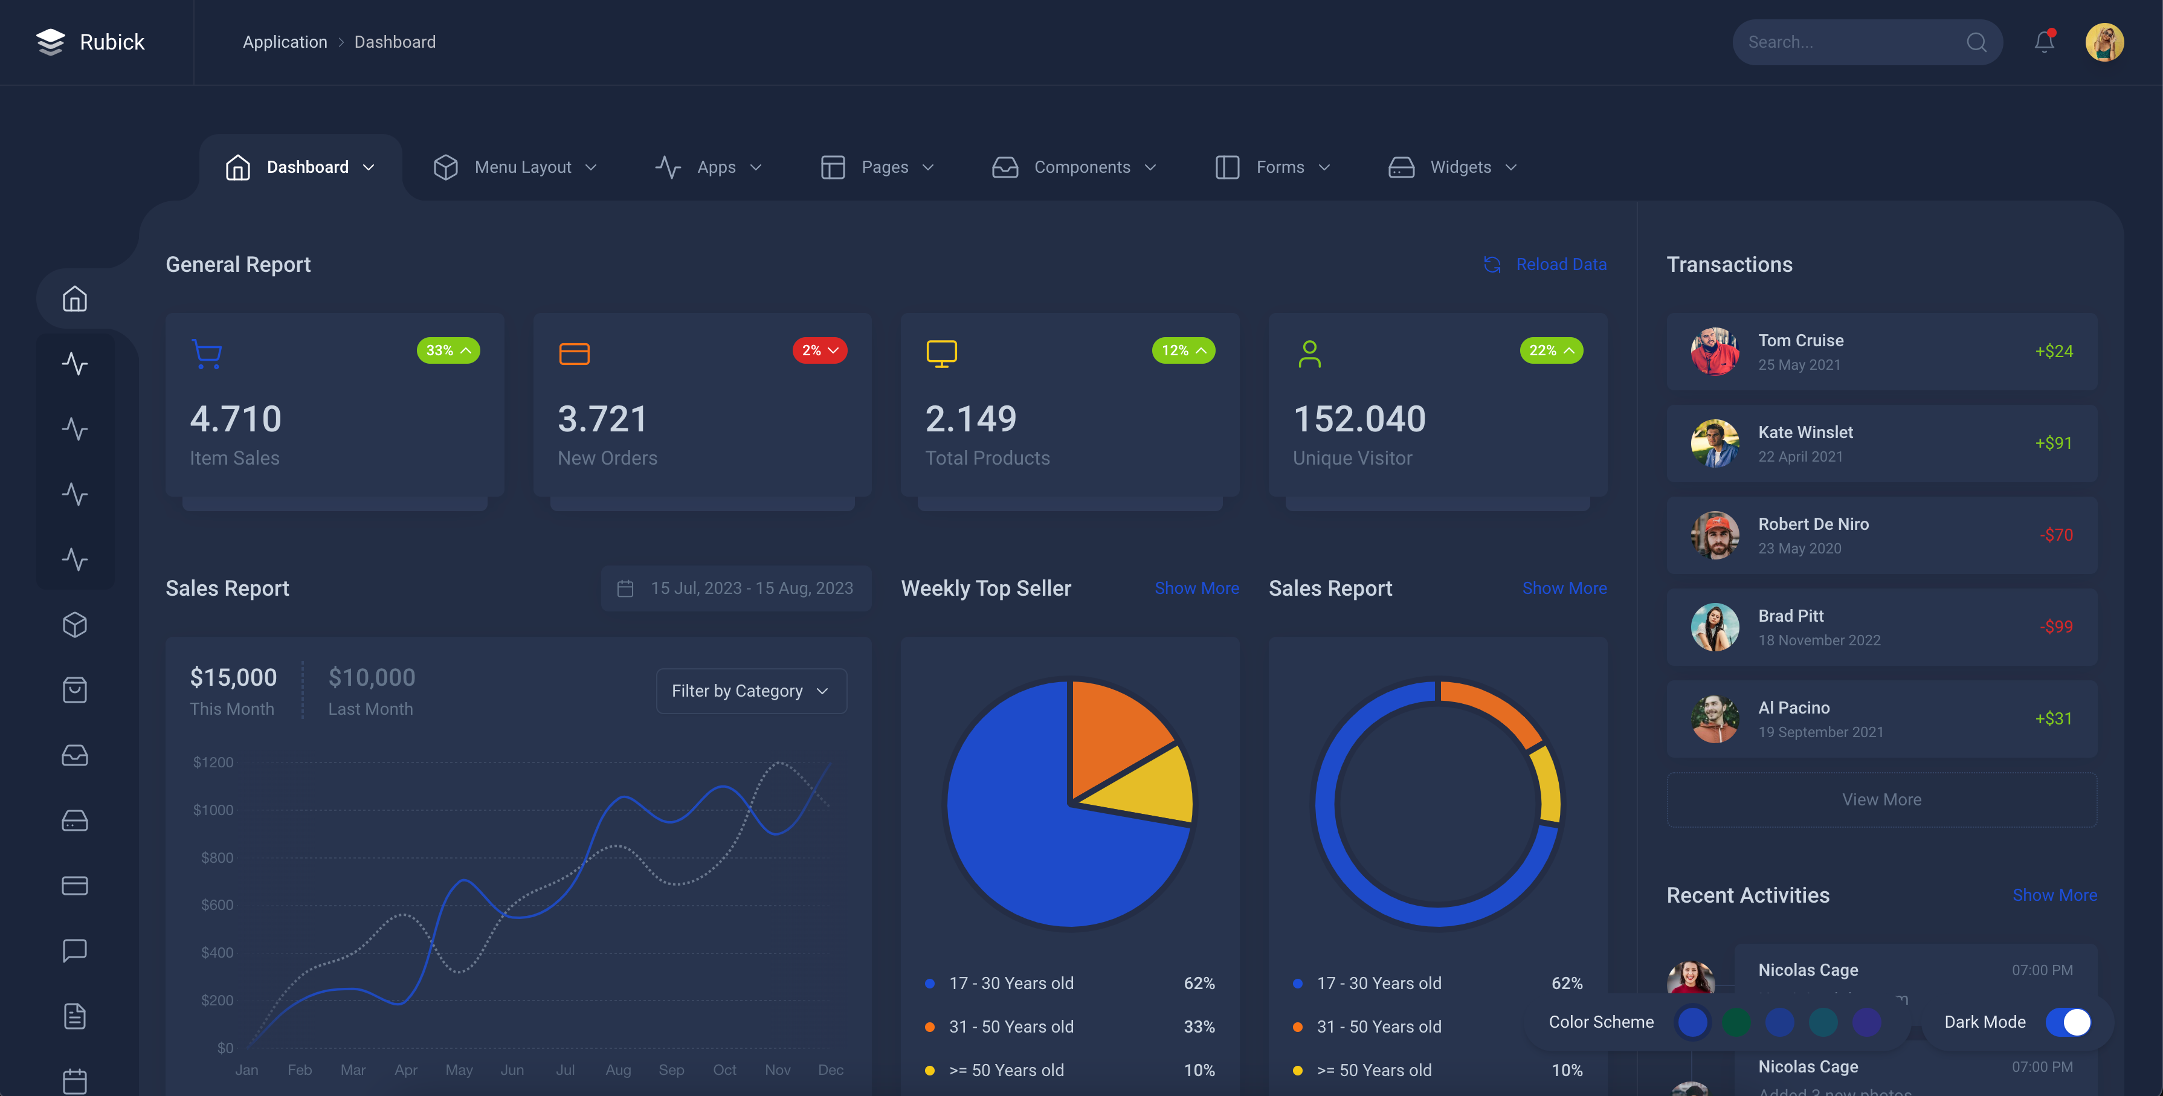
Task: Select the teal color scheme swatch
Action: [x=1823, y=1022]
